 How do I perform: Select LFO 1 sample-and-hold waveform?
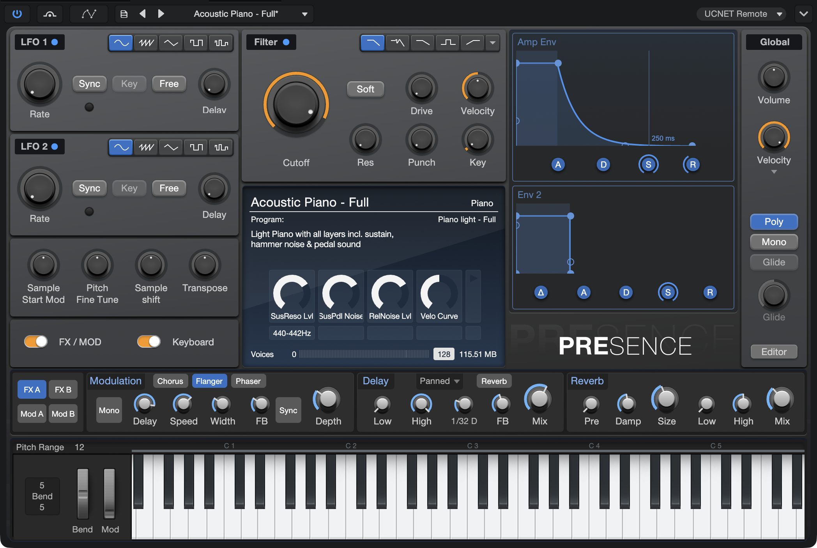pos(221,43)
